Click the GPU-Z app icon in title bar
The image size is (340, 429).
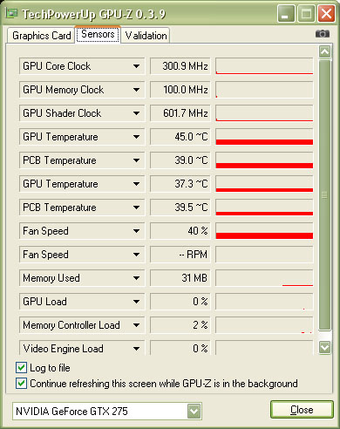(x=11, y=13)
